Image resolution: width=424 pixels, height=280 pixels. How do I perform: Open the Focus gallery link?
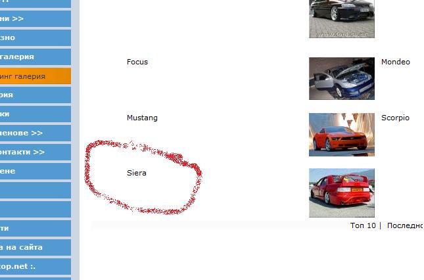[x=137, y=62]
